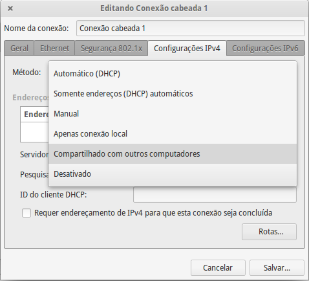Open the Ethernet tab
Screen dimensions: 309x281
coord(54,48)
